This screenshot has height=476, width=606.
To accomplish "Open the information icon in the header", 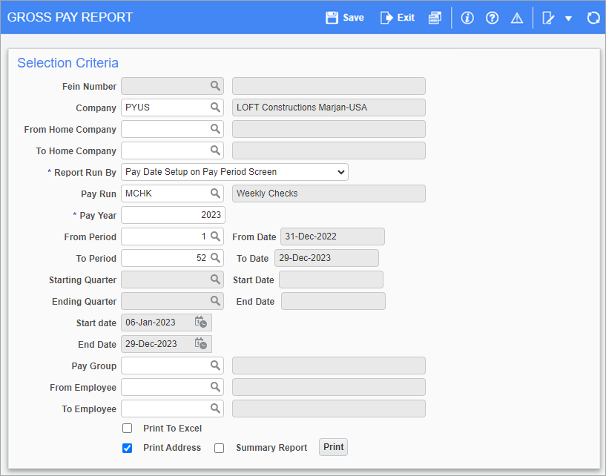I will point(467,18).
